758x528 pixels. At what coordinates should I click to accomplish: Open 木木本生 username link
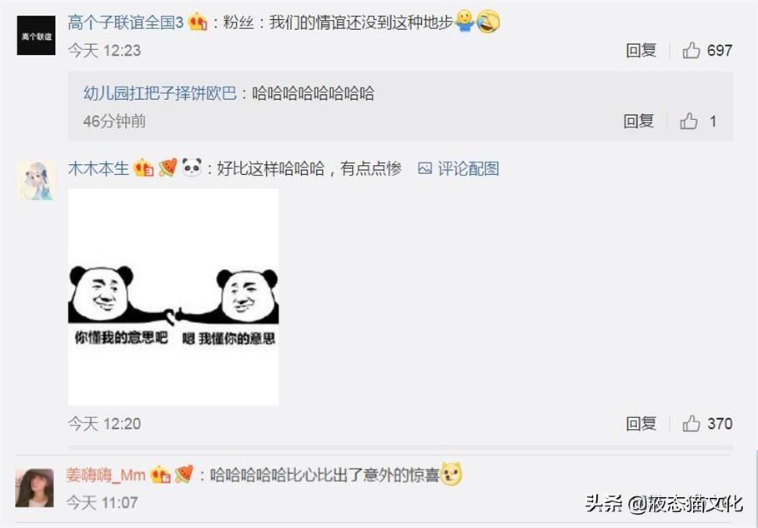pyautogui.click(x=98, y=168)
